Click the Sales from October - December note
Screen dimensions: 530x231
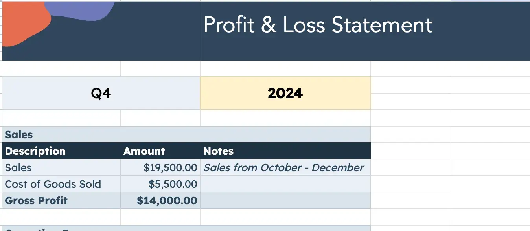pos(283,168)
